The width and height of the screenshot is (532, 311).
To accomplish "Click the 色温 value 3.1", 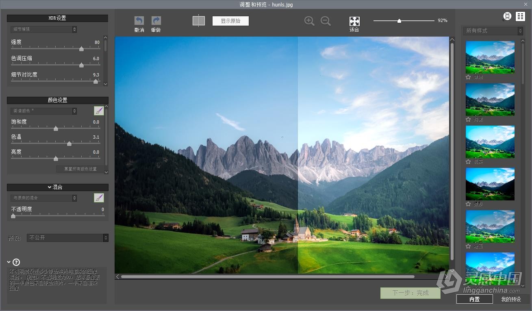I will tap(96, 137).
